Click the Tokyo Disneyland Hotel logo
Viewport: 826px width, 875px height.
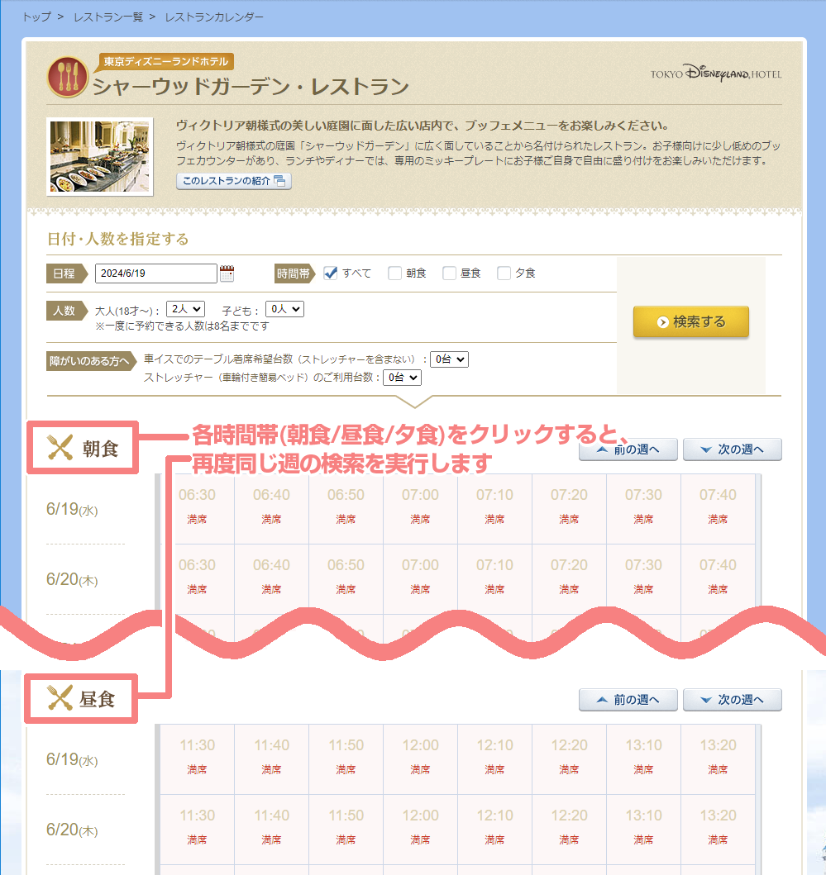coord(715,74)
